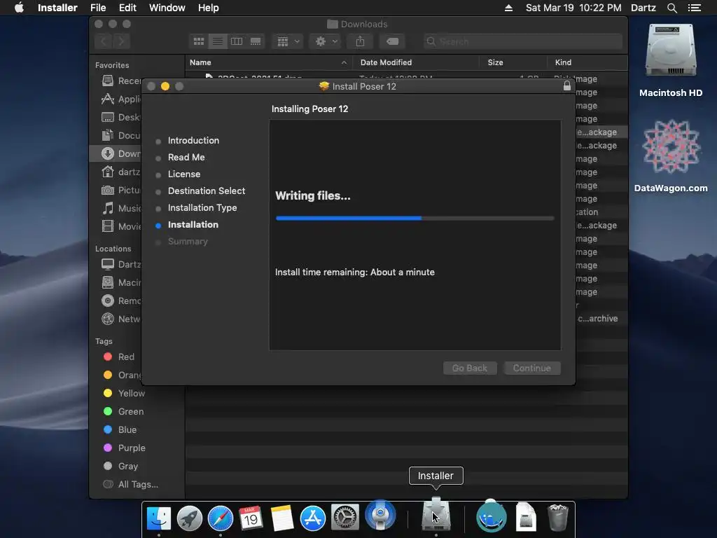Click Finder back navigation arrow

pyautogui.click(x=104, y=41)
